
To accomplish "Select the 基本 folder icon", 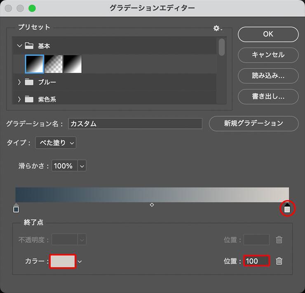I will tap(29, 46).
